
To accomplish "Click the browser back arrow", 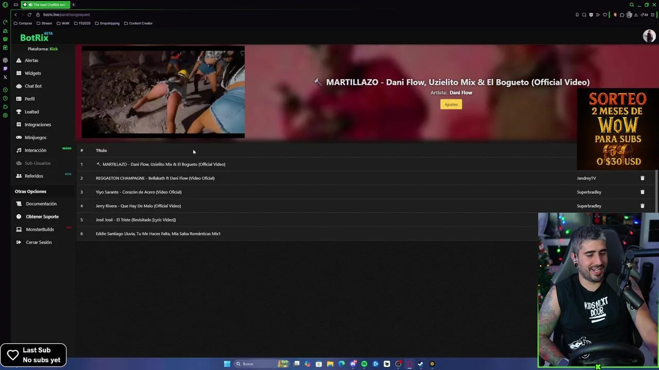I will tap(15, 14).
